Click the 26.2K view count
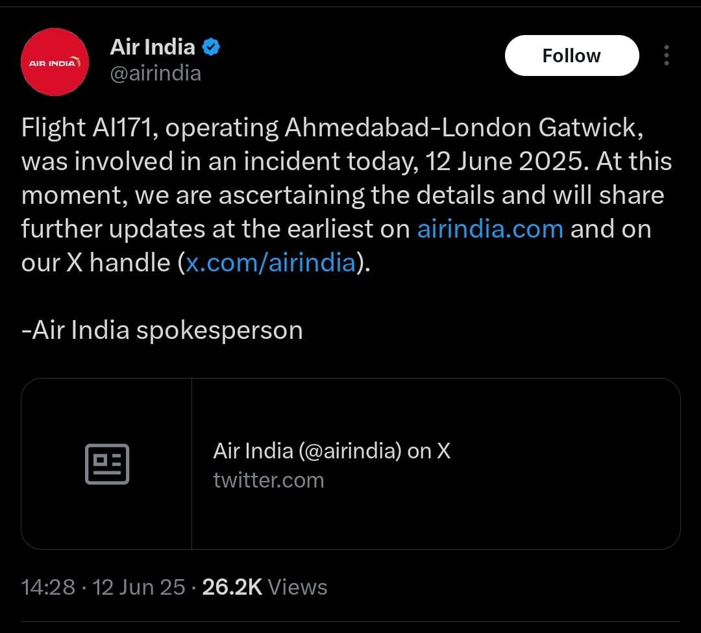This screenshot has width=701, height=633. 232,587
